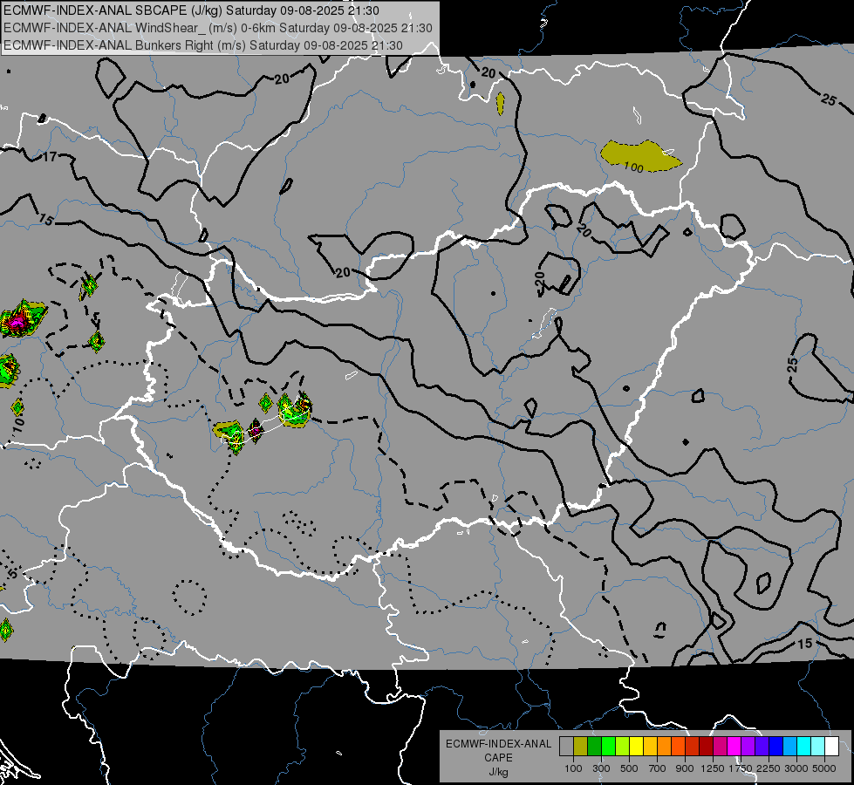Click the 5000 value under the legend

[824, 768]
